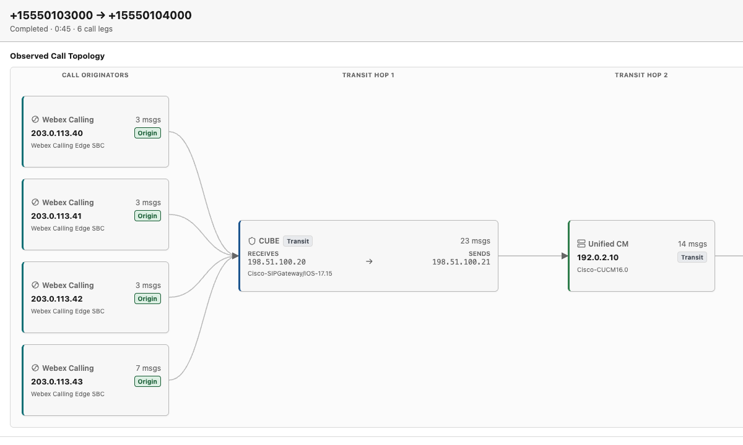
Task: Click the Webex Calling icon on the 203.0.113.43 card
Action: tap(35, 368)
